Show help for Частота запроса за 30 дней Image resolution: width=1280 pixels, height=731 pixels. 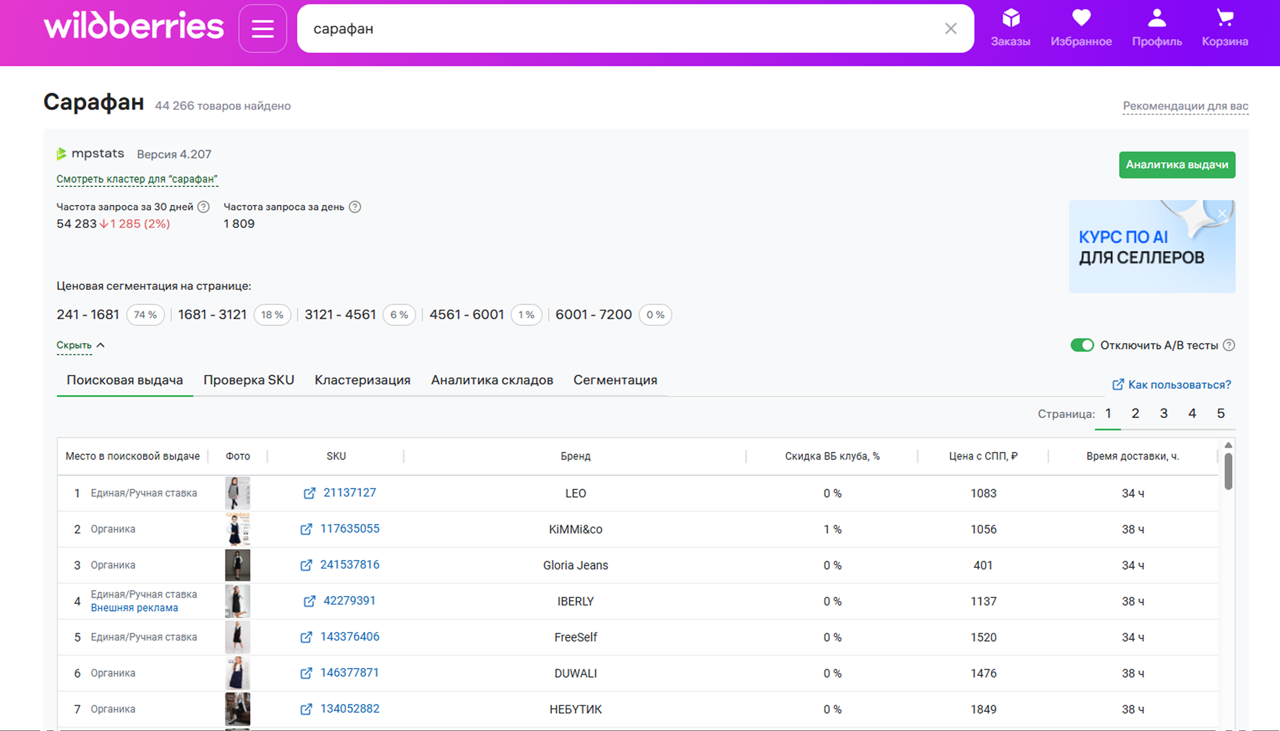click(203, 207)
